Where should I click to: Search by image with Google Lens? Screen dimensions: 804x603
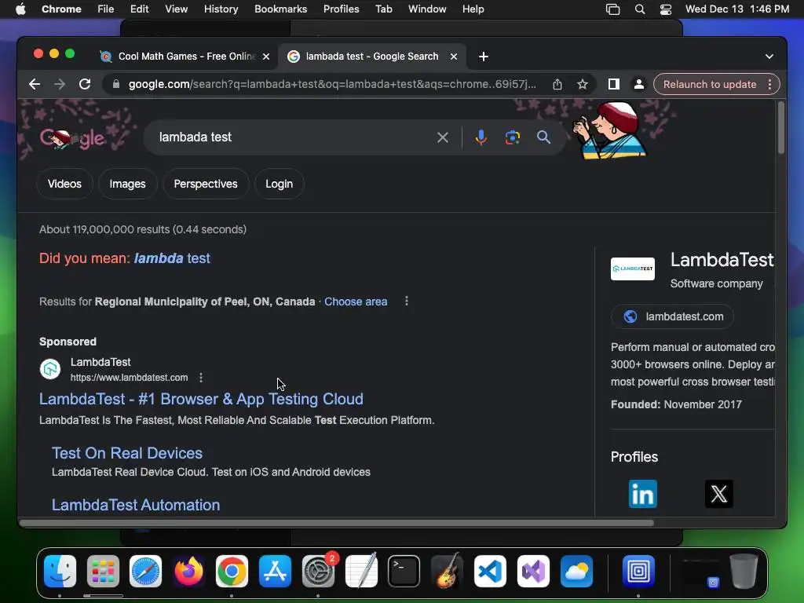512,137
